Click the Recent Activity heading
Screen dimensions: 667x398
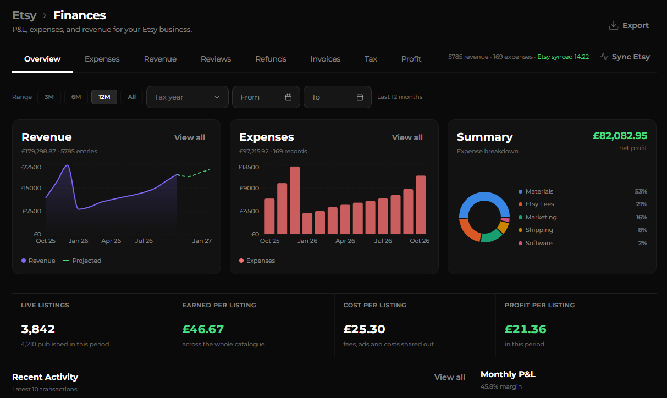(x=45, y=377)
